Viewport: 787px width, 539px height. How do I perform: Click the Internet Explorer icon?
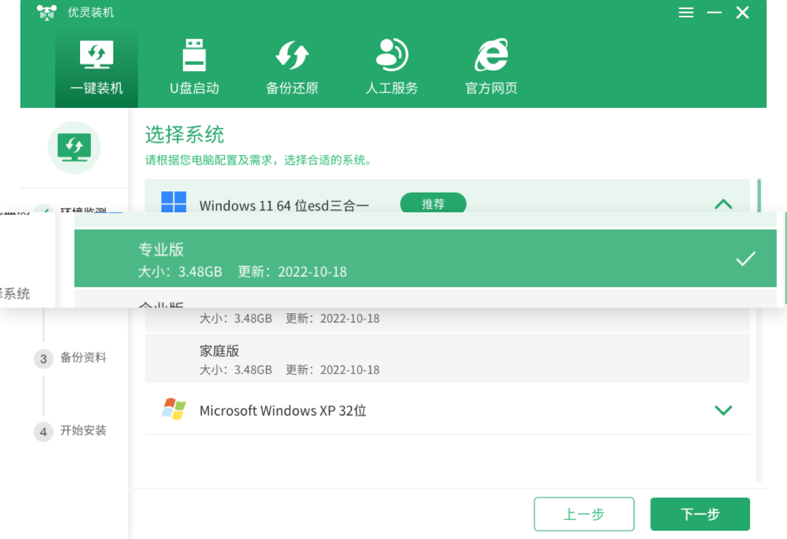point(491,55)
